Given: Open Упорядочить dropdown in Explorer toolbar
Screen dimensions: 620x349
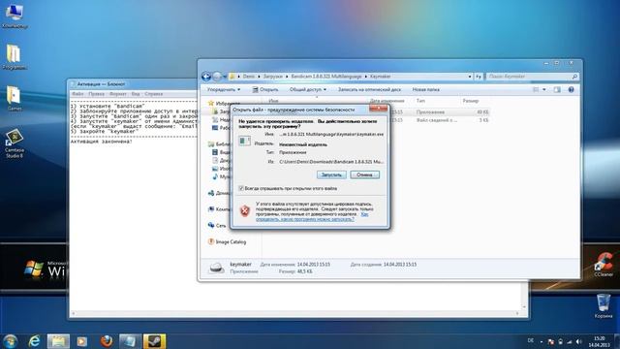Looking at the screenshot, I should (224, 90).
